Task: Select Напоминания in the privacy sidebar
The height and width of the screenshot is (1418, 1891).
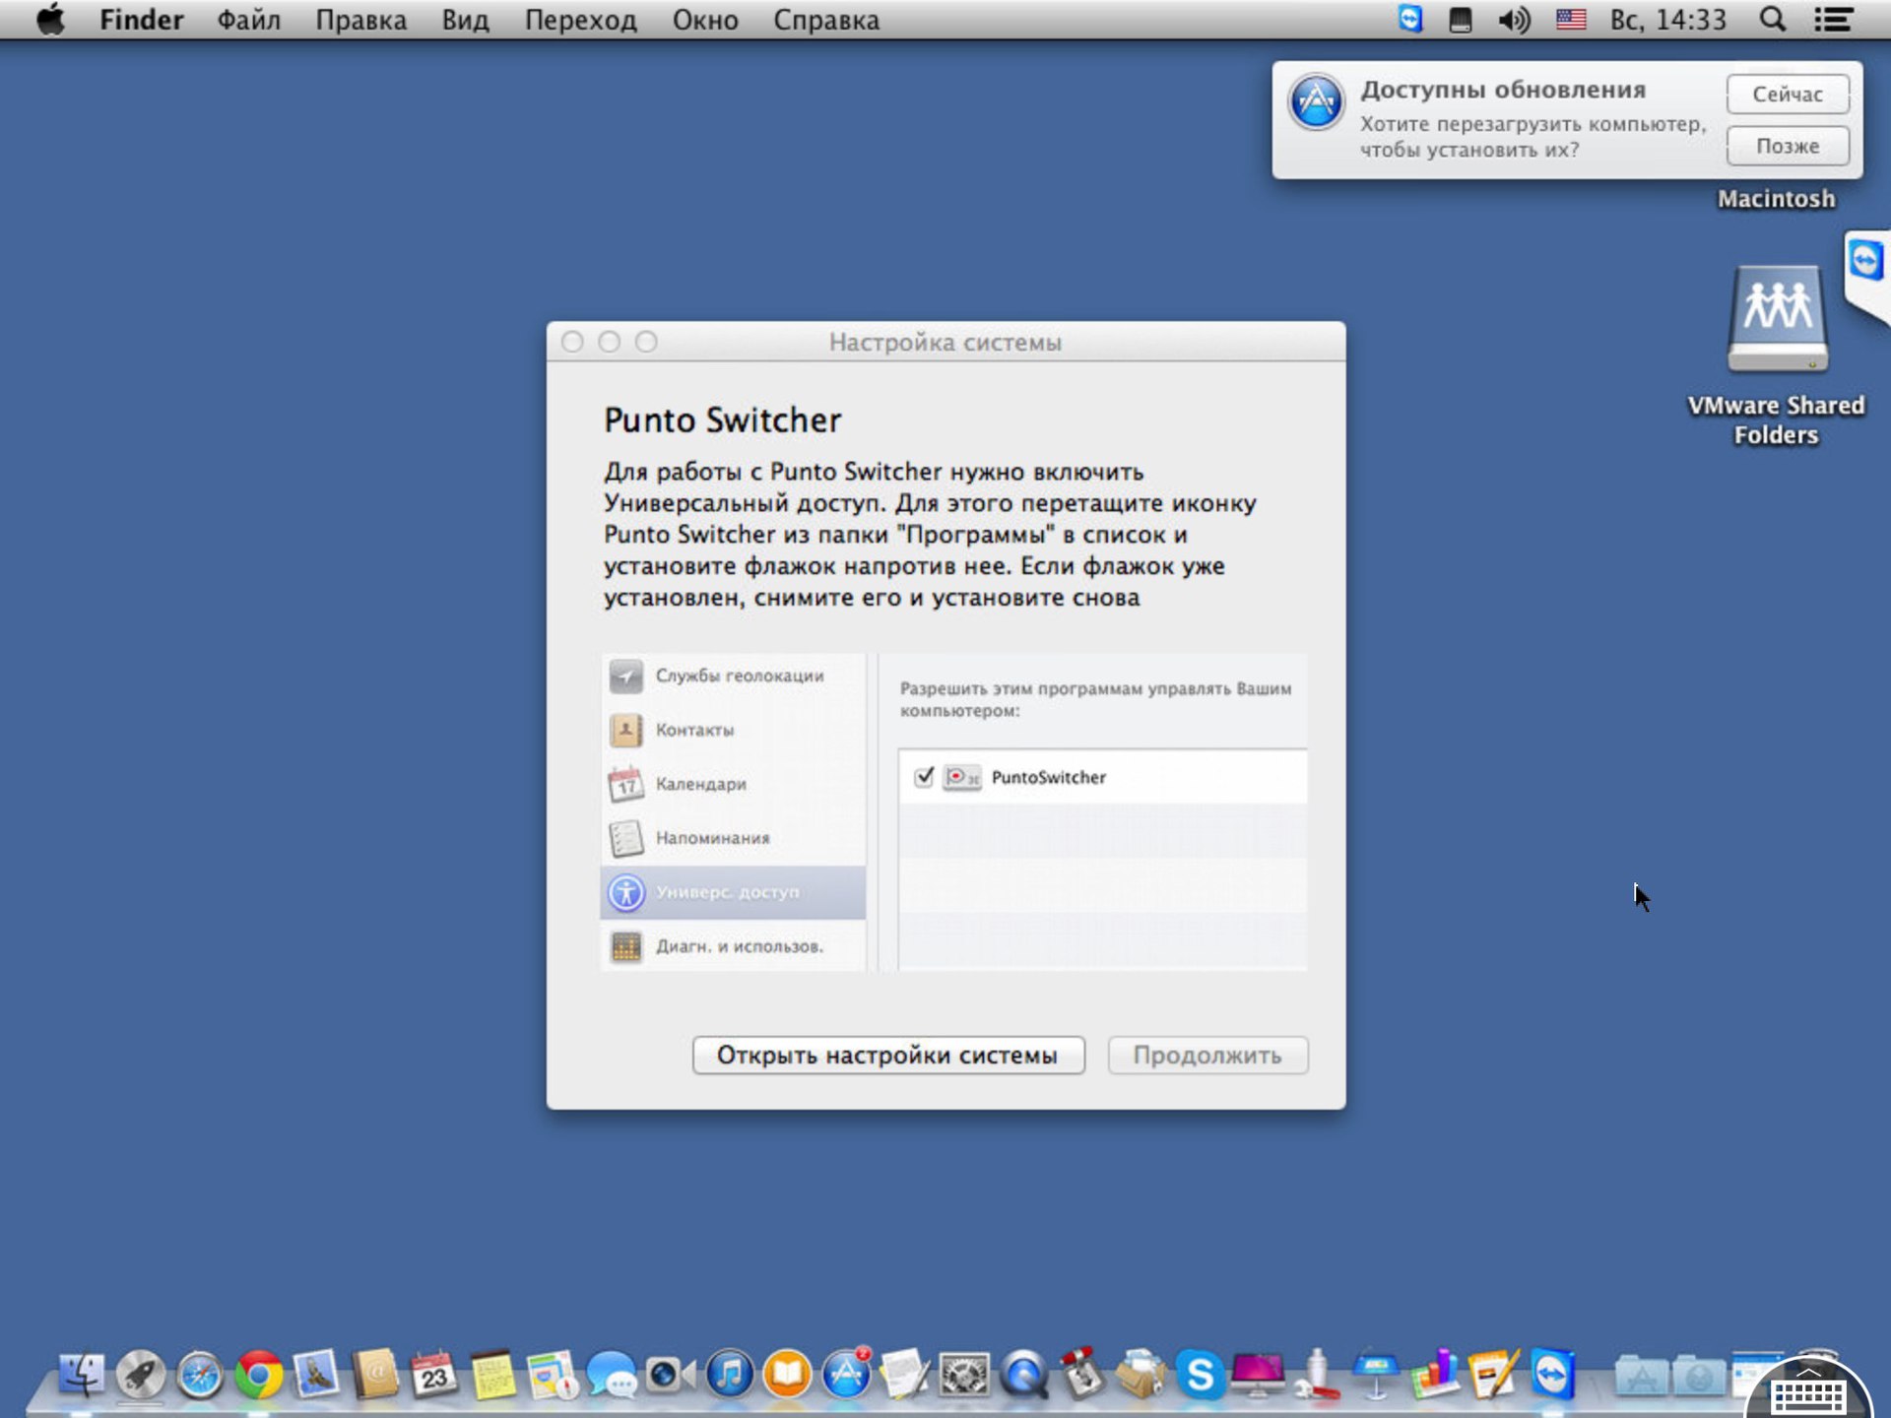Action: click(733, 838)
